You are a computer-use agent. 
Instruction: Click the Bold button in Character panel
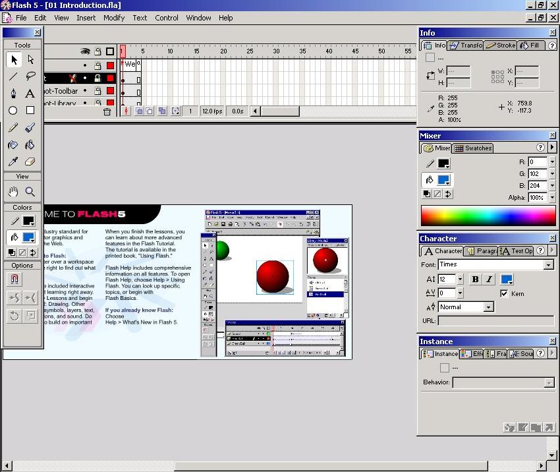(476, 280)
